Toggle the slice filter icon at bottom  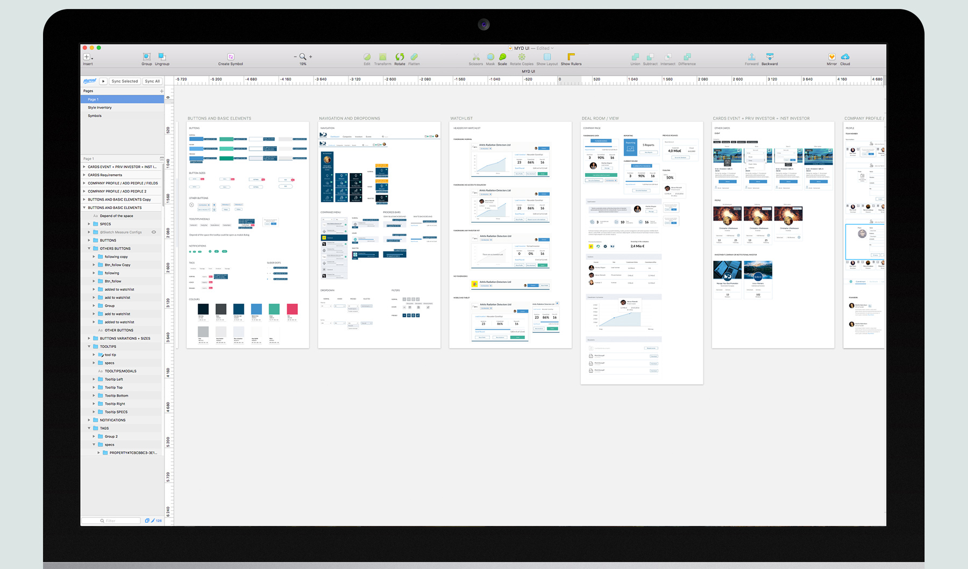coord(153,521)
